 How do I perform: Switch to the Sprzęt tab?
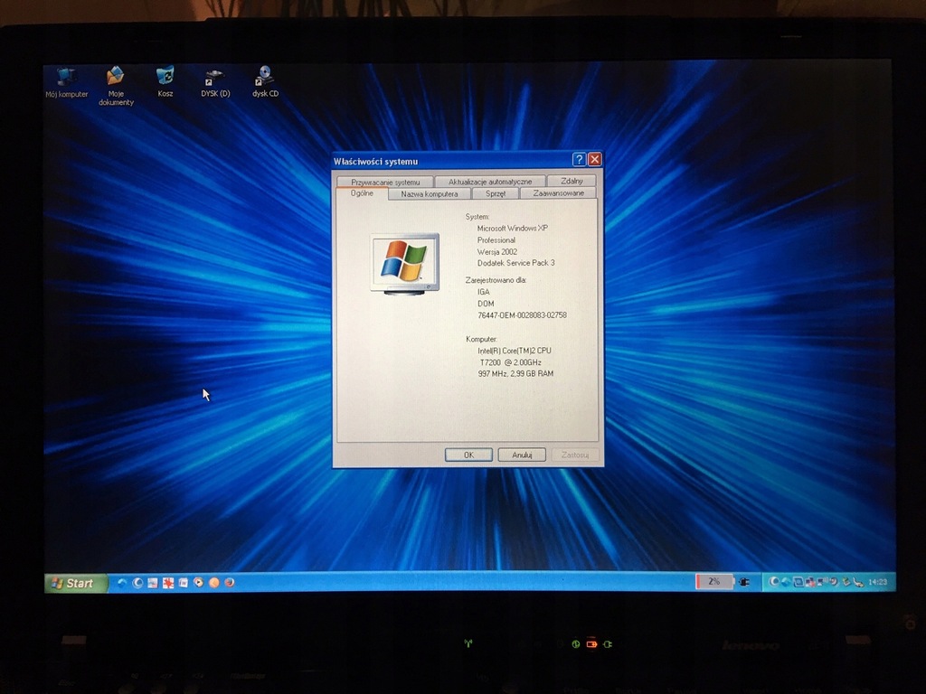pyautogui.click(x=496, y=193)
